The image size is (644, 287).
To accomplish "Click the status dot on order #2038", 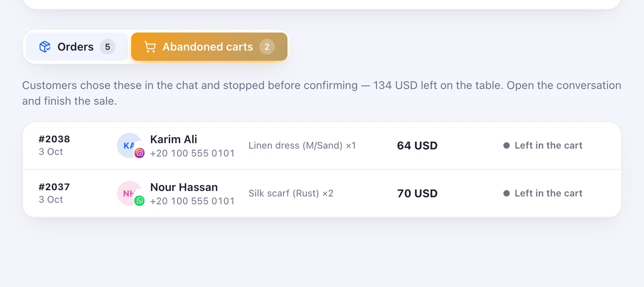I will [506, 146].
